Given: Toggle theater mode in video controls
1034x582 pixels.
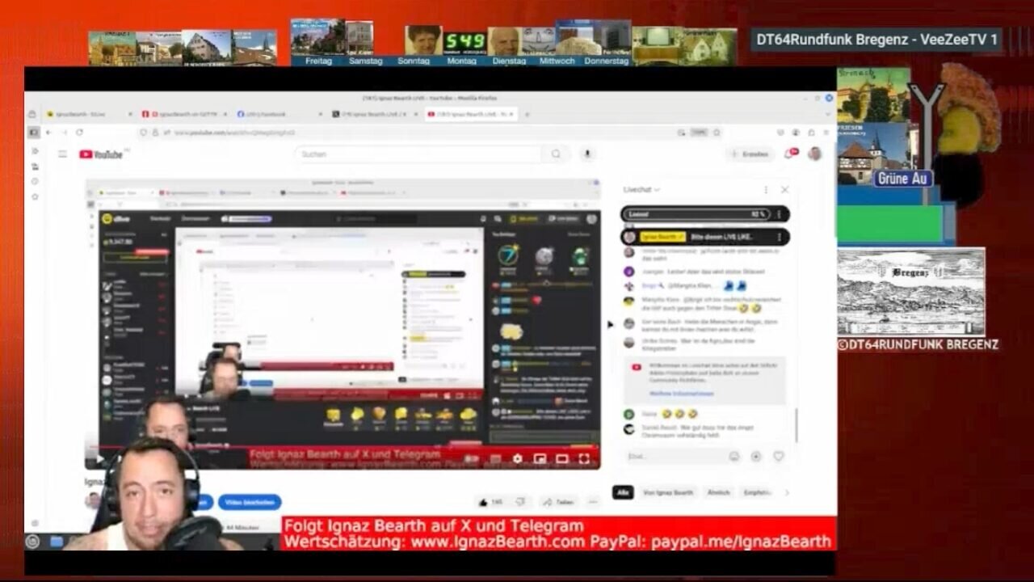Looking at the screenshot, I should (x=562, y=459).
